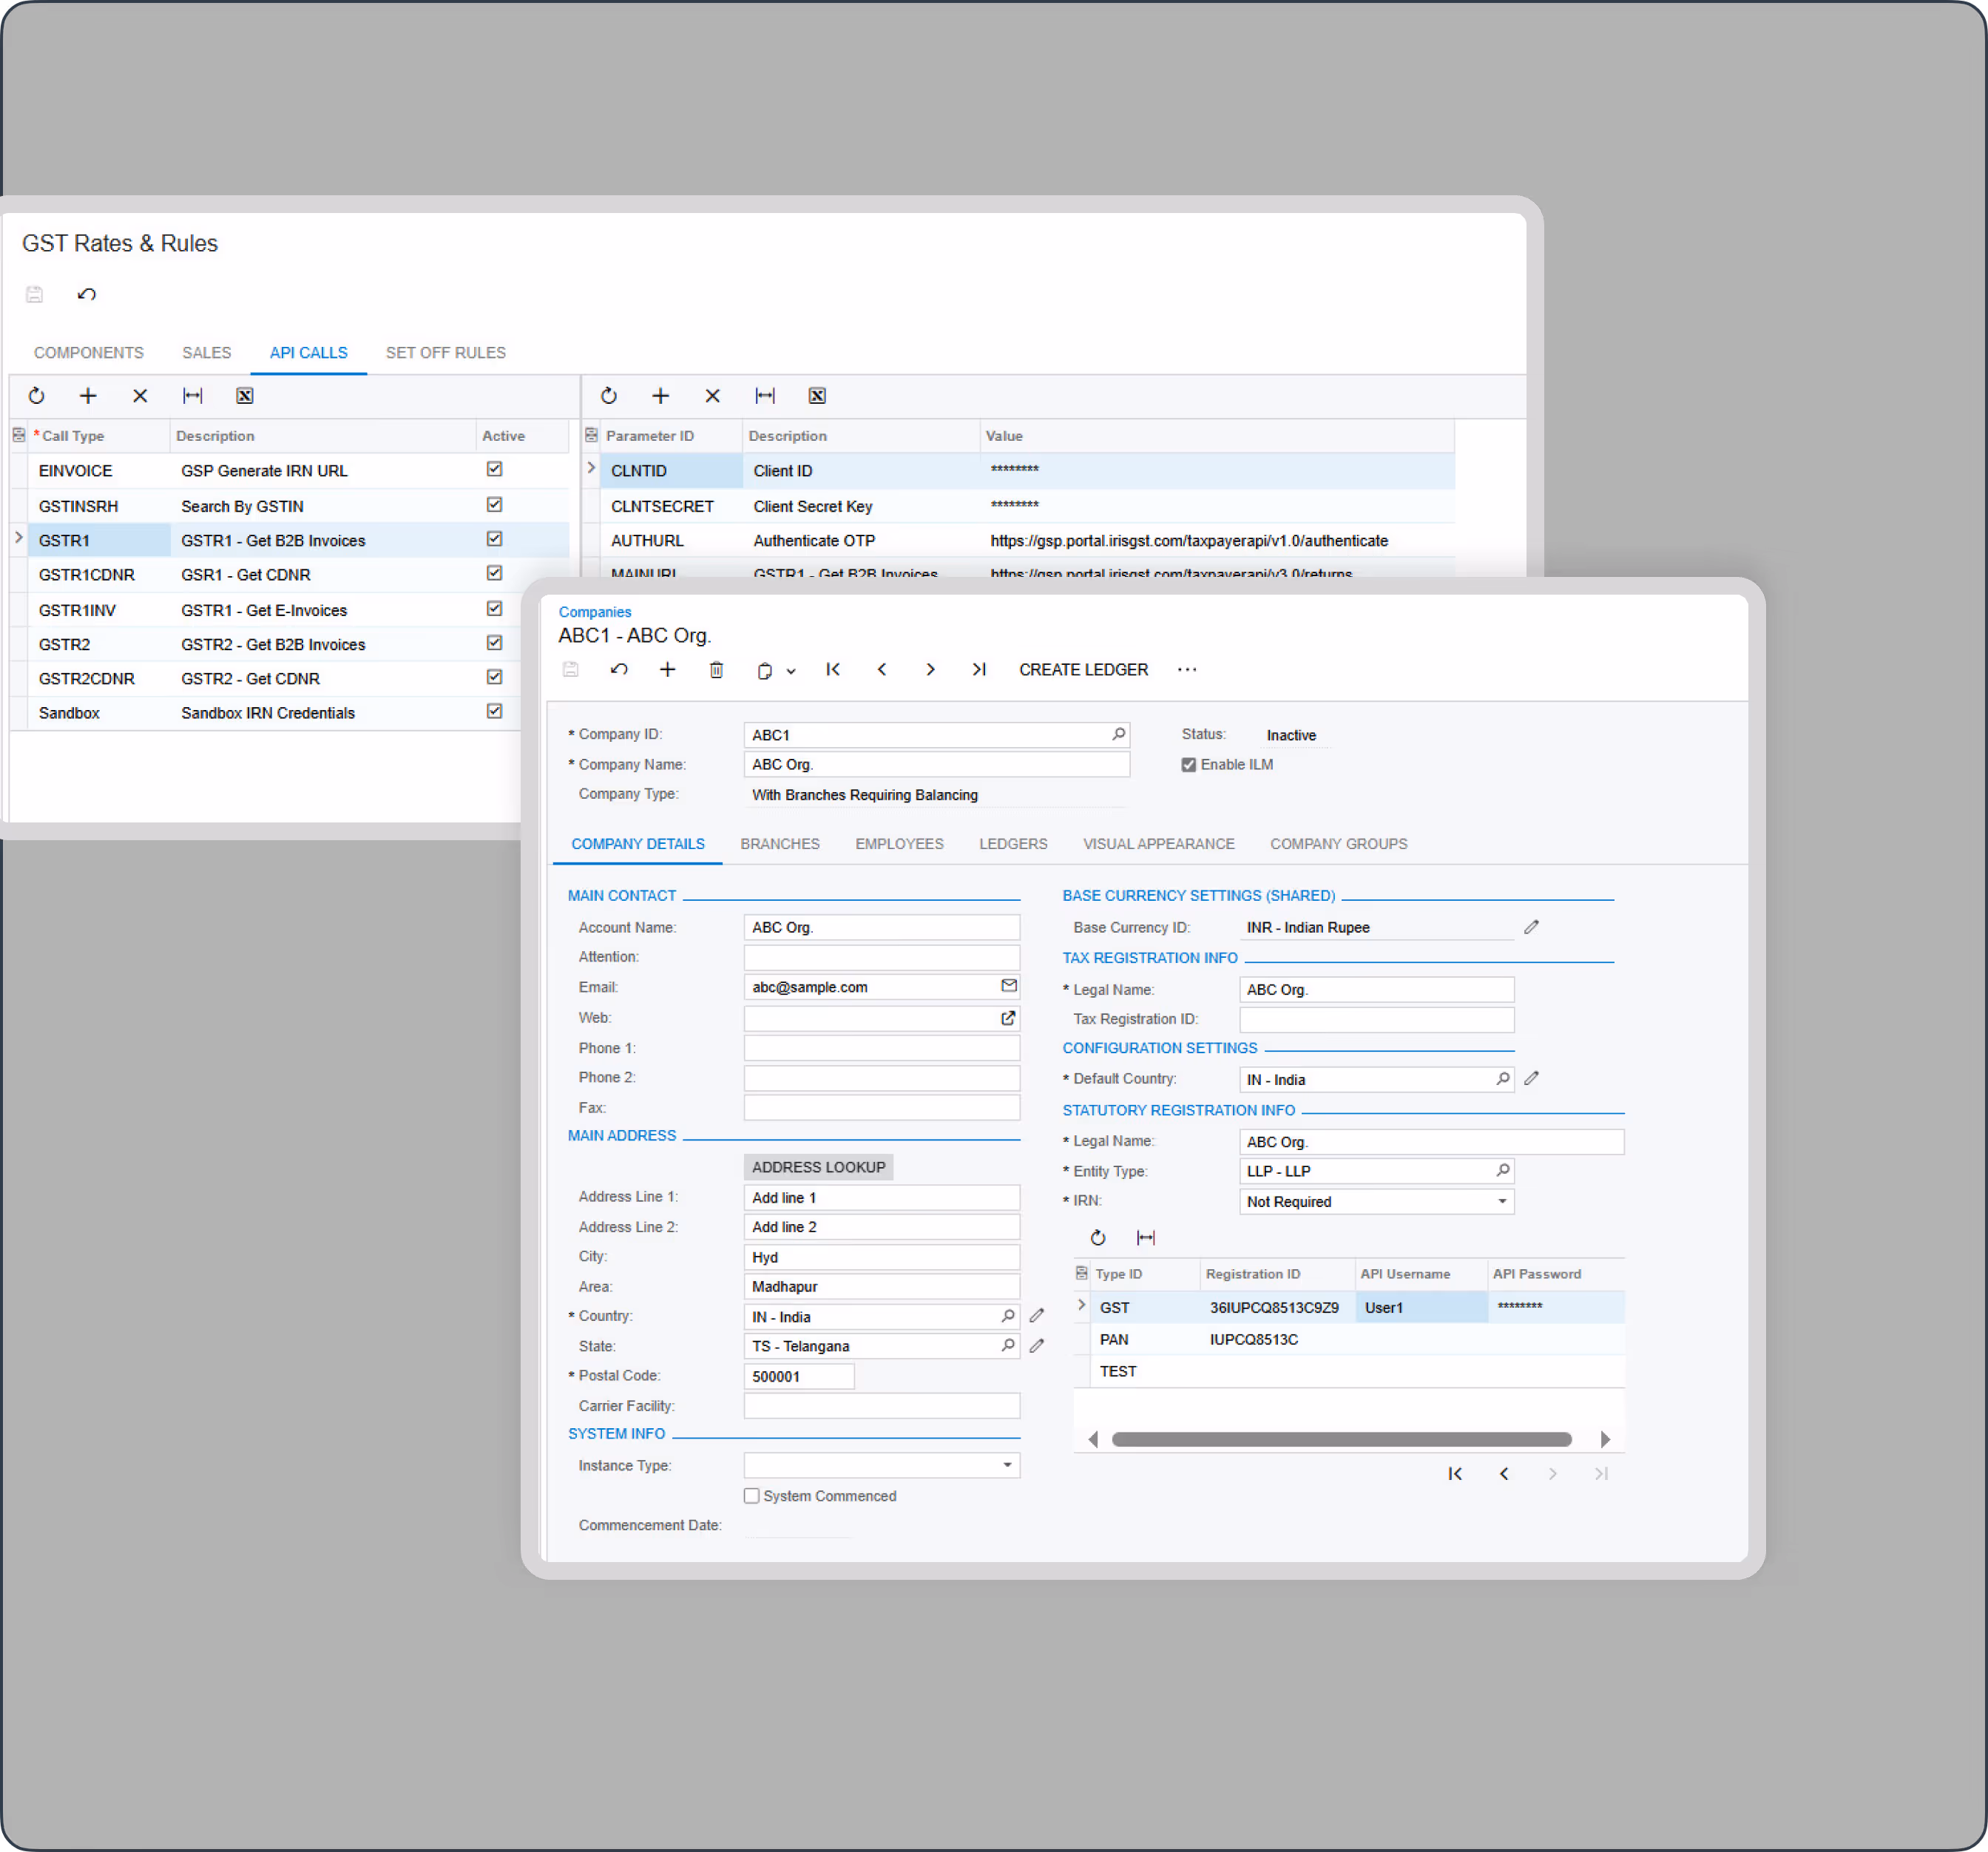Click the CREATE LEDGER button

point(1083,670)
